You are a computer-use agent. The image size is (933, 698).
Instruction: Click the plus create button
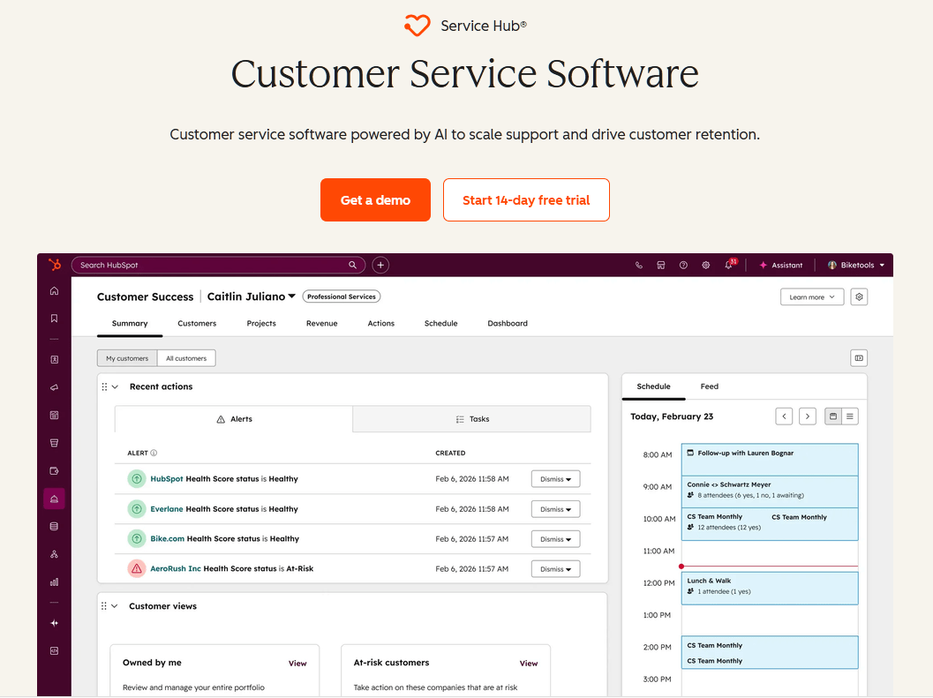point(380,265)
